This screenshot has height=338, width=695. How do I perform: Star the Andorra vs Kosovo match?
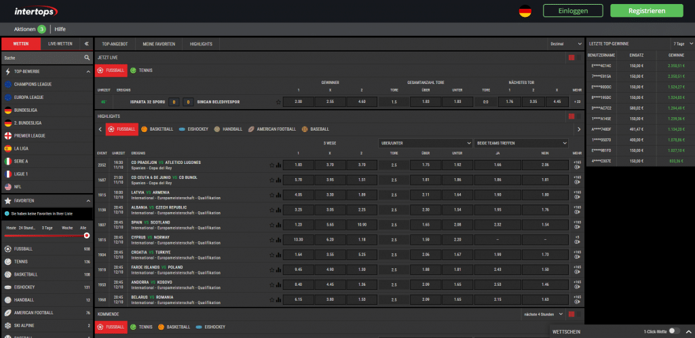coord(272,285)
